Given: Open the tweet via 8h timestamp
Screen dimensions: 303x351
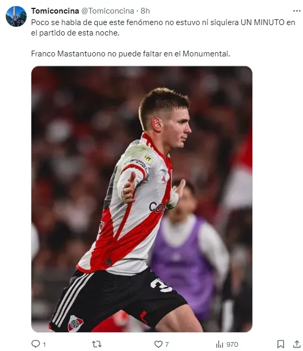Looking at the screenshot, I should point(145,11).
